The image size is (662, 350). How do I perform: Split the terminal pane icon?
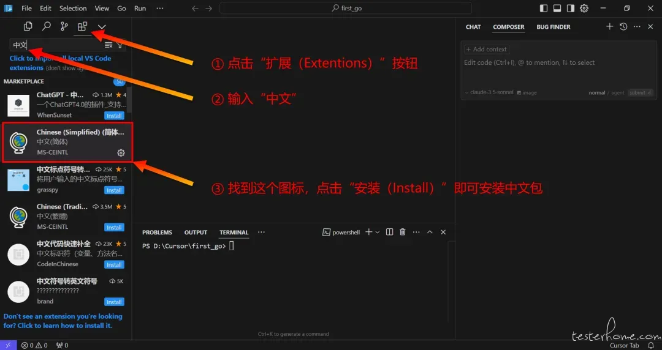(389, 232)
